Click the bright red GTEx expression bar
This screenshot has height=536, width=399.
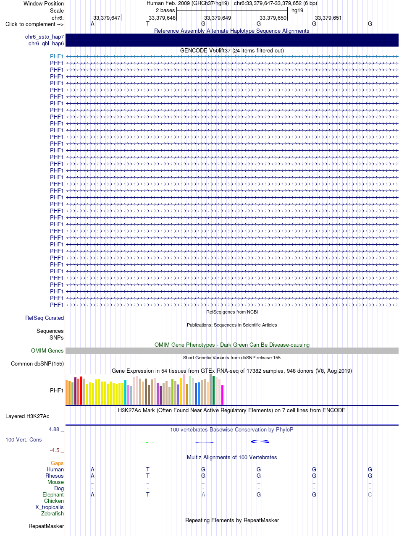[x=81, y=390]
